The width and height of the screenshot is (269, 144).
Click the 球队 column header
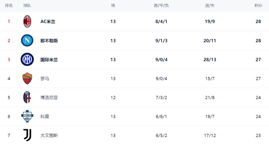(27, 6)
